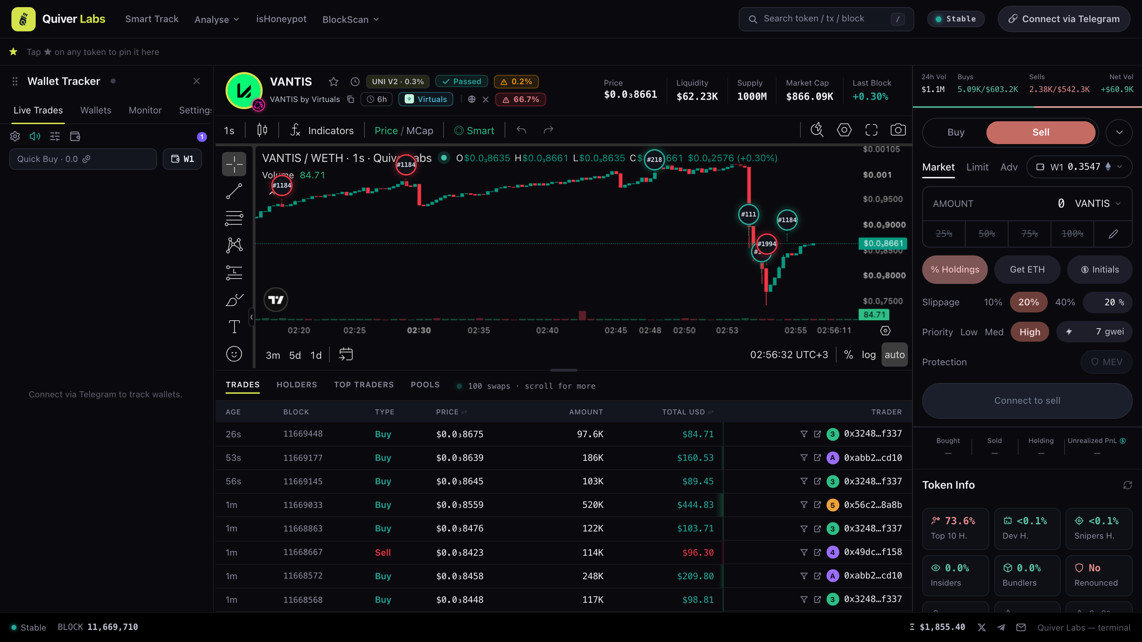The image size is (1142, 642).
Task: Toggle MEV protection
Action: [x=1106, y=362]
